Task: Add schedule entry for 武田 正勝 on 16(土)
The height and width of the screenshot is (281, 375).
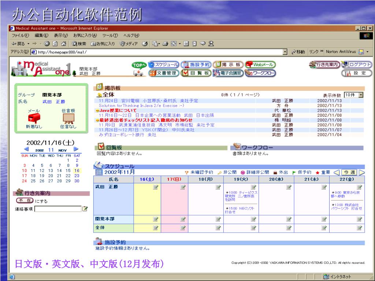Action: [x=155, y=187]
